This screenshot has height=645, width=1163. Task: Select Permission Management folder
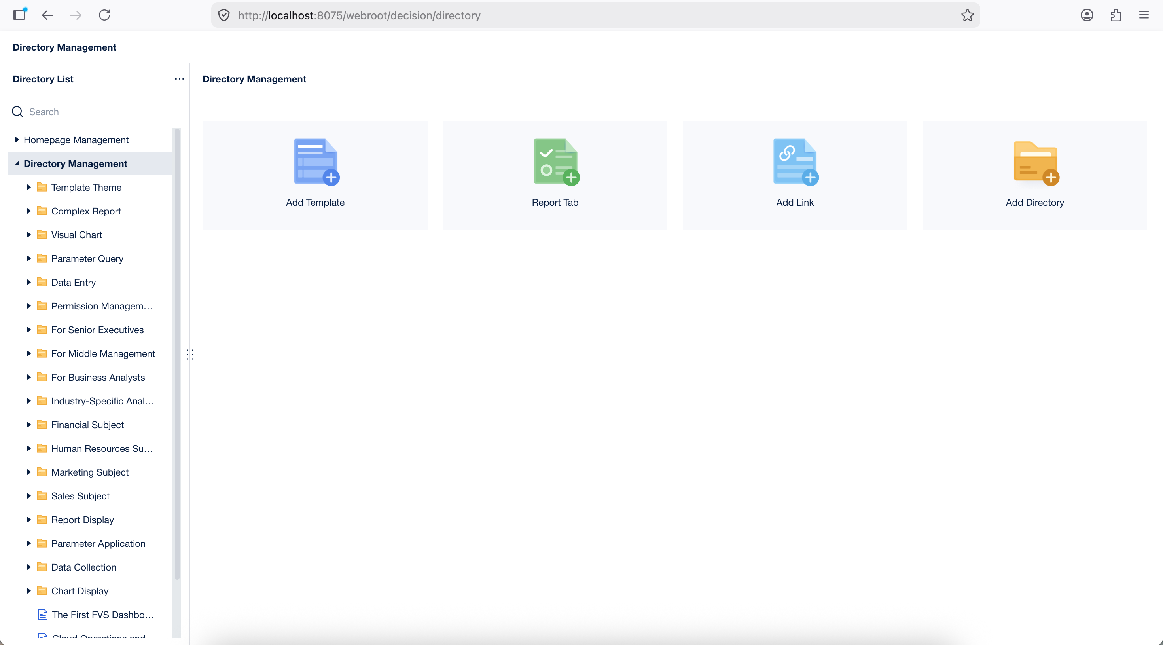90,306
